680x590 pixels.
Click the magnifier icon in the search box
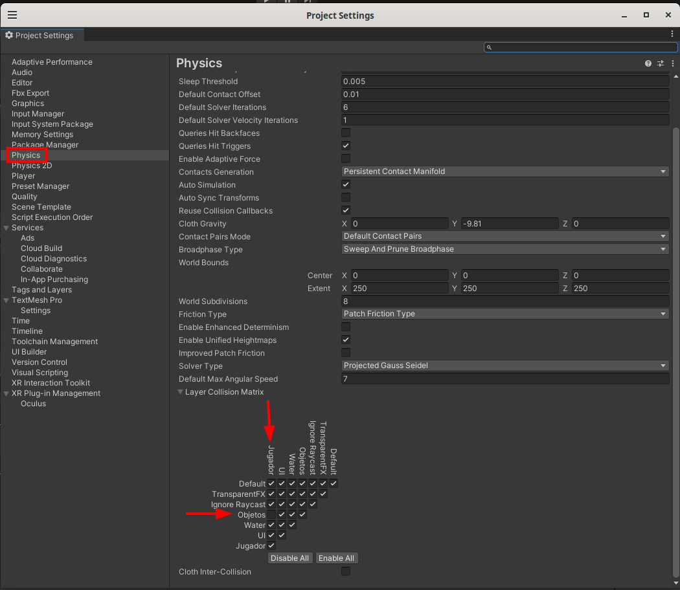point(490,47)
